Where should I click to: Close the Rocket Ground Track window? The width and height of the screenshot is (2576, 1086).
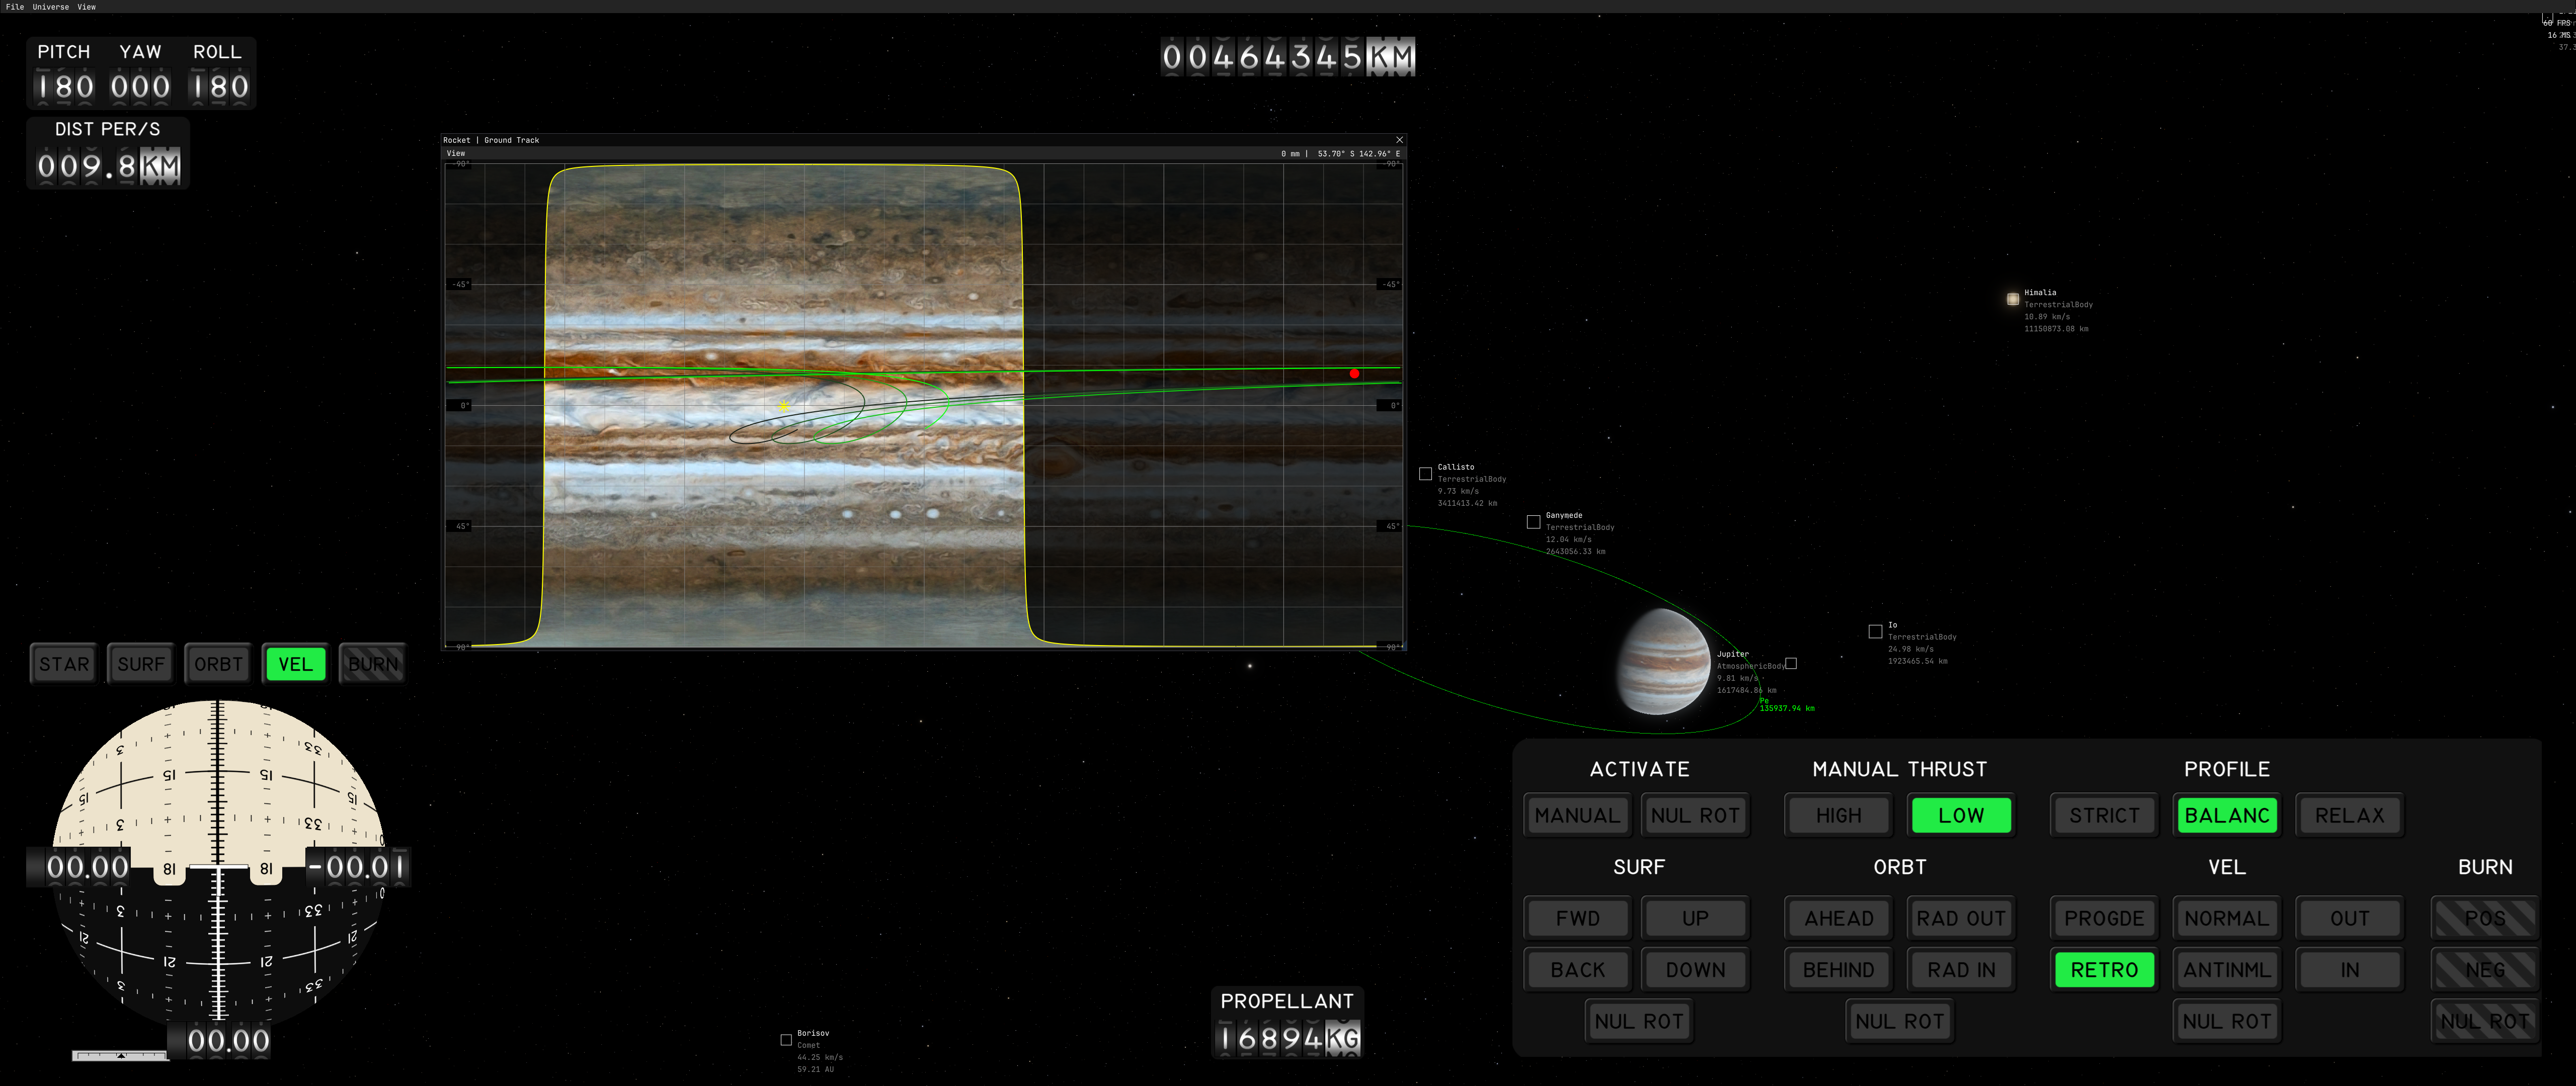pyautogui.click(x=1399, y=140)
